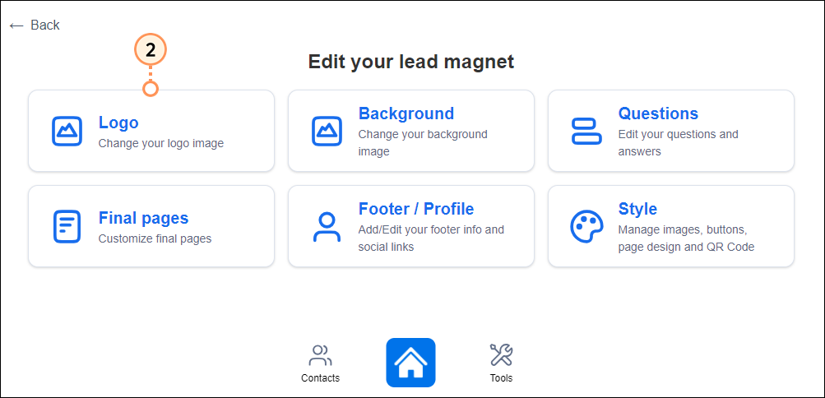Go to the Home house icon
825x398 pixels.
tap(410, 363)
